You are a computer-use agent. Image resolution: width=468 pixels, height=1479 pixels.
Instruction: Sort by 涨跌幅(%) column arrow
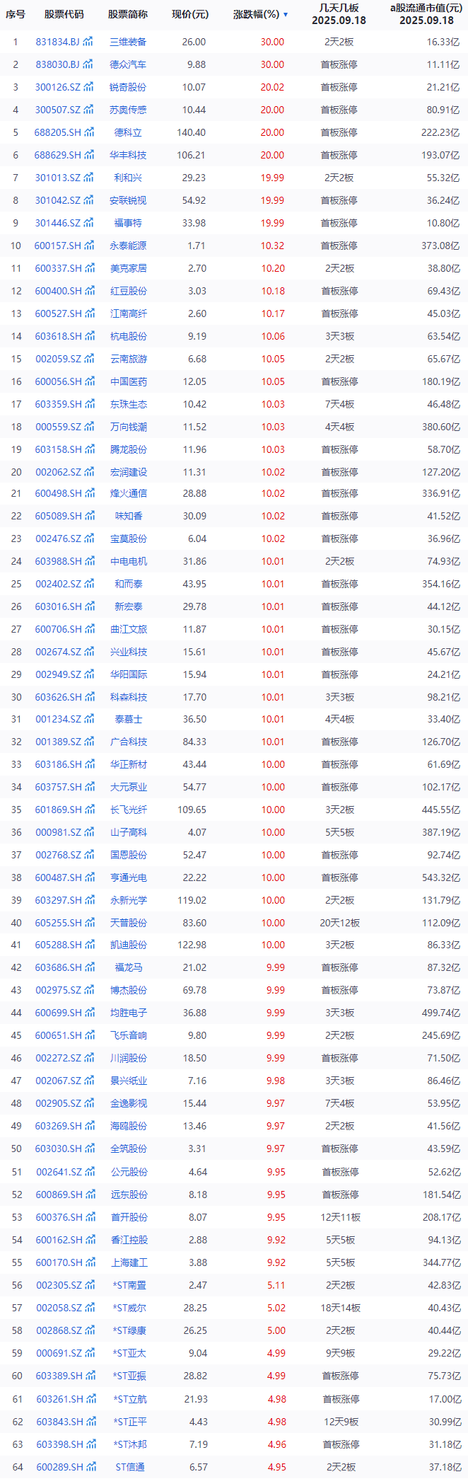click(x=286, y=15)
